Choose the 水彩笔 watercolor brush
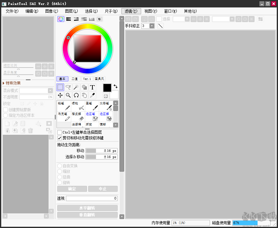Viewport: 278px width, 228px height. coord(106,106)
